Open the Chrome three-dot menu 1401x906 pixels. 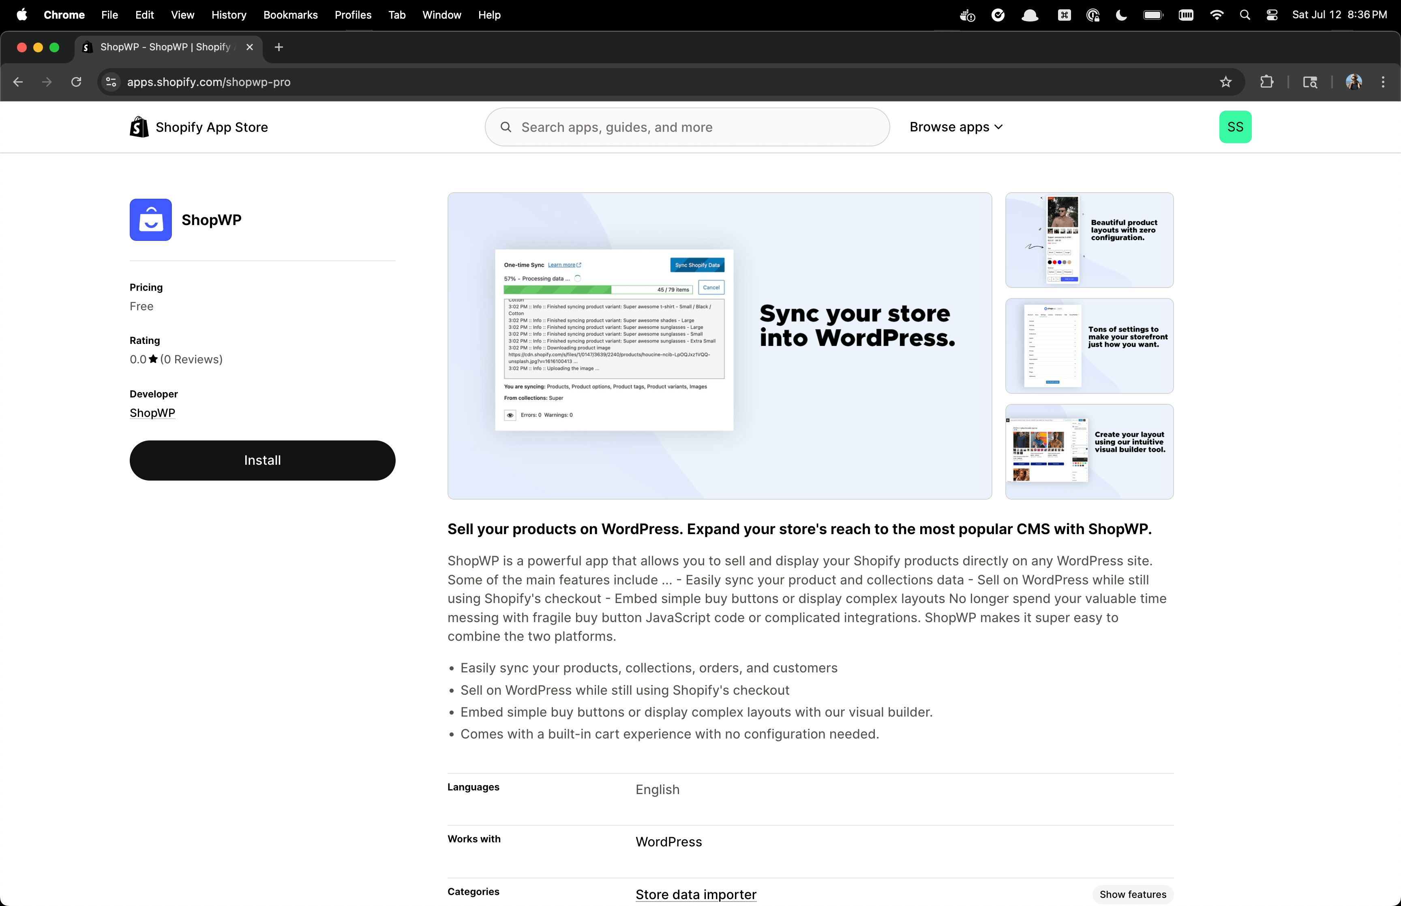1383,82
